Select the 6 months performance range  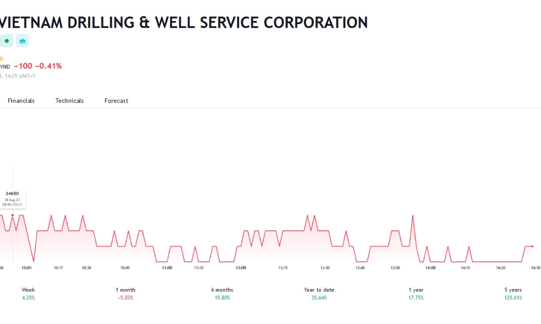pos(222,294)
